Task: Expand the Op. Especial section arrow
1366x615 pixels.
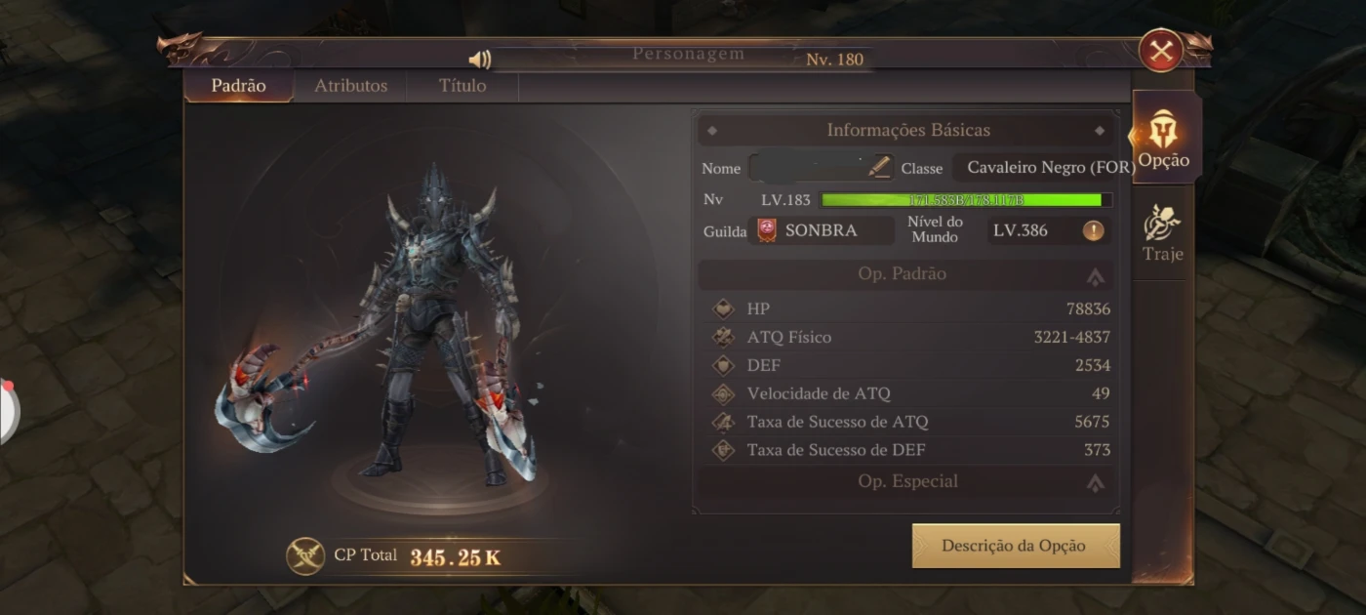Action: pyautogui.click(x=1096, y=482)
